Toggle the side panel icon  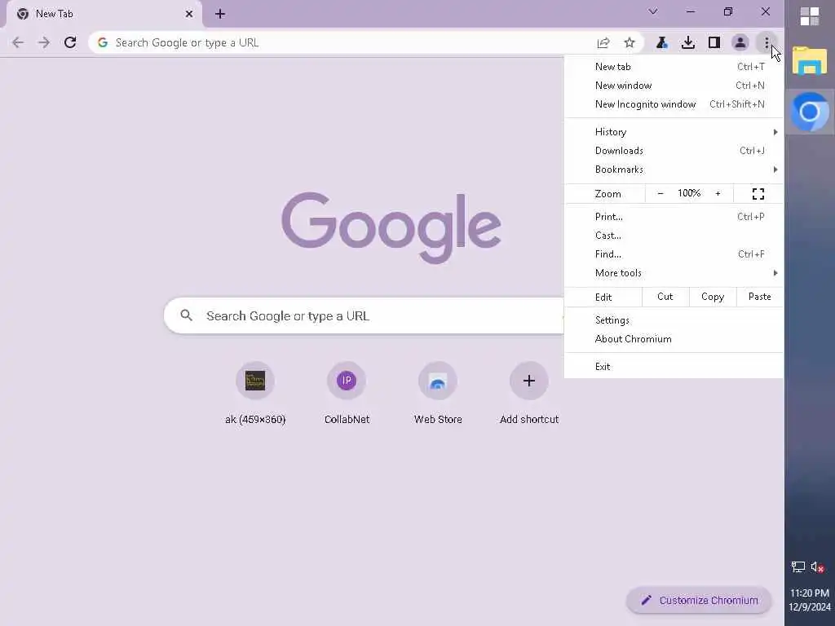point(714,42)
